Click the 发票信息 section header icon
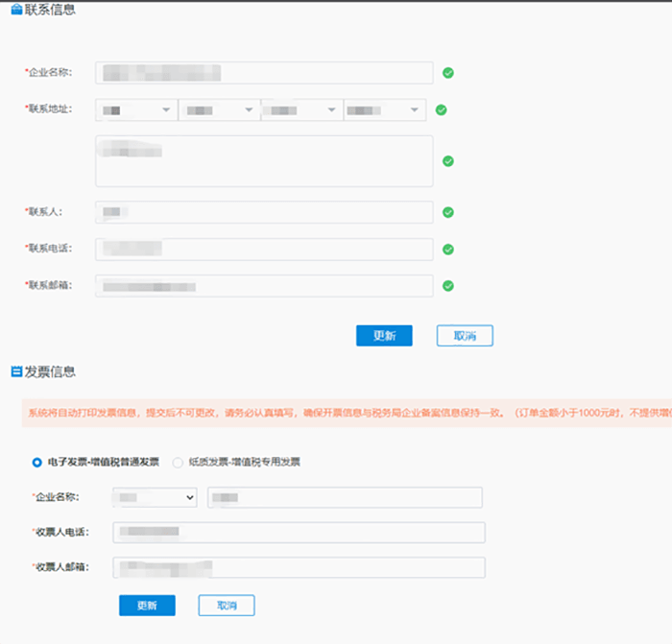672x644 pixels. (x=16, y=371)
